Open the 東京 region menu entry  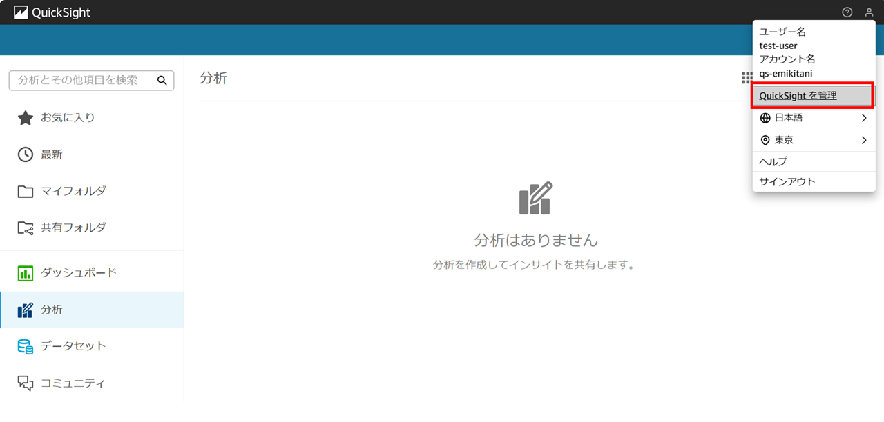pyautogui.click(x=814, y=140)
